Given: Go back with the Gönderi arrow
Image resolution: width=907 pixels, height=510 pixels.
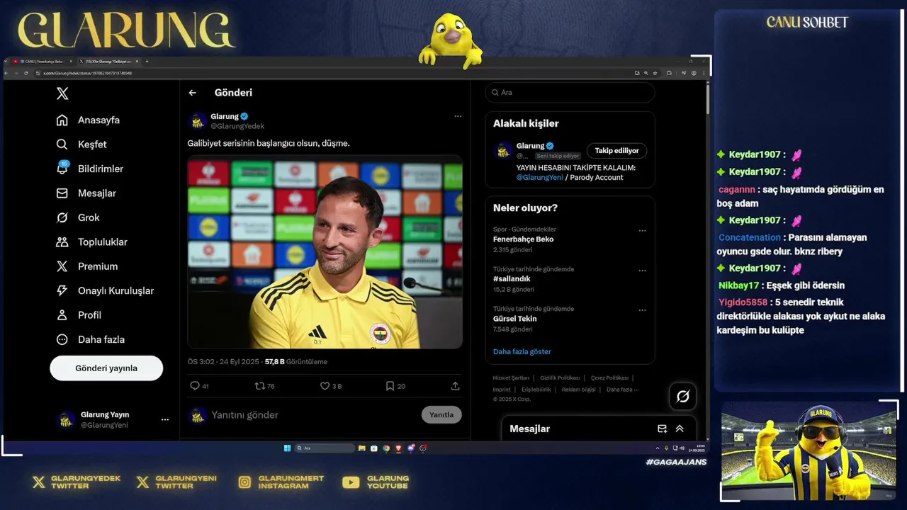Looking at the screenshot, I should (x=192, y=93).
